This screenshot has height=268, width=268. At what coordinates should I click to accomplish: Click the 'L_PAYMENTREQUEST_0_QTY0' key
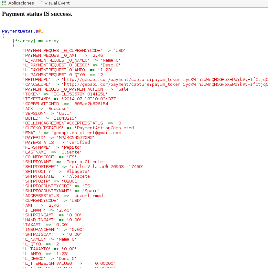(55, 75)
